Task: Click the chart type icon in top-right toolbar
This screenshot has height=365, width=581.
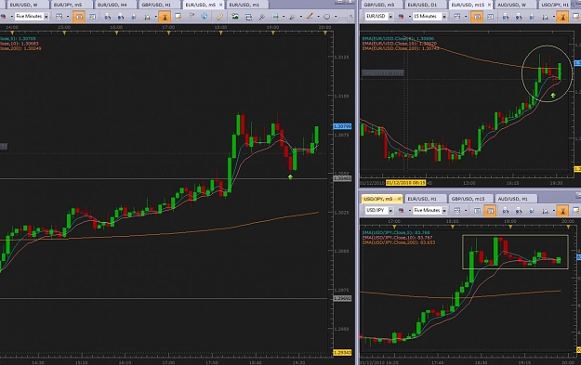Action: click(457, 17)
